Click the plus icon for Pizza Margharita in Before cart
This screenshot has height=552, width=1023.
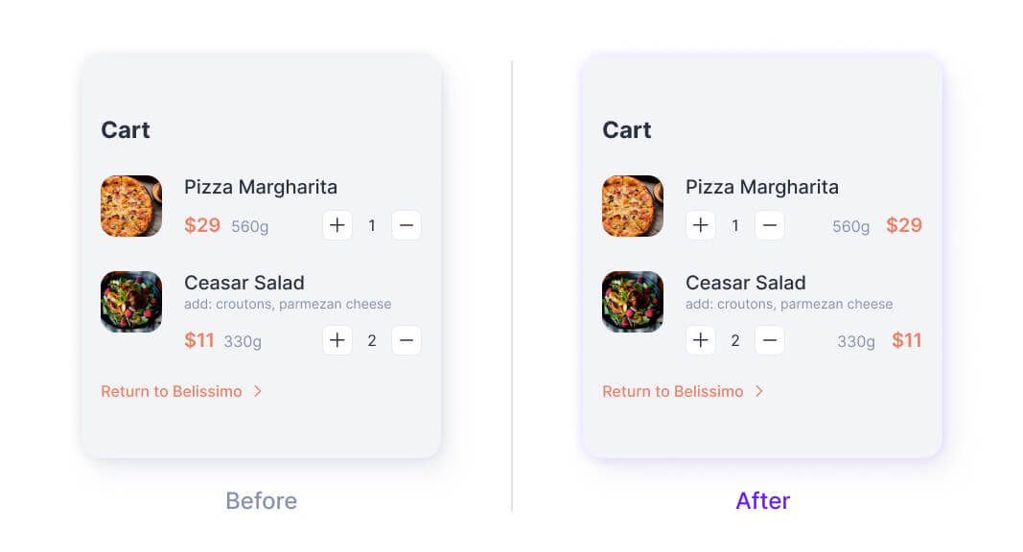[x=337, y=225]
